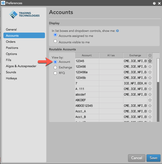Select account row 7
162x164 pixels.
(x=114, y=83)
